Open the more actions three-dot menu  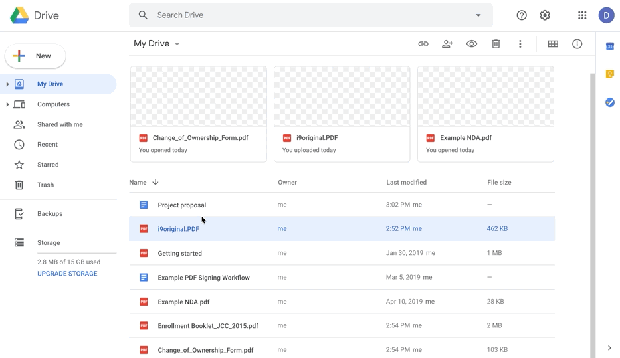point(520,44)
